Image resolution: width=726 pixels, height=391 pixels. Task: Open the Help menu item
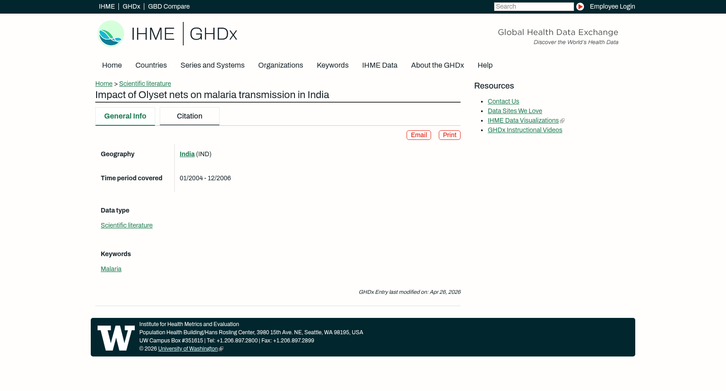[485, 65]
